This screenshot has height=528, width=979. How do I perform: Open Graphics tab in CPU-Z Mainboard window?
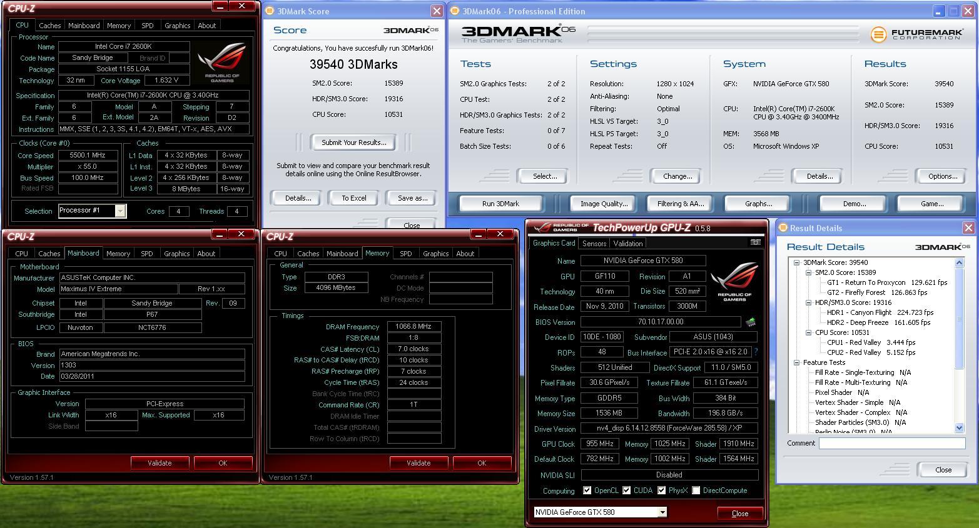[177, 254]
